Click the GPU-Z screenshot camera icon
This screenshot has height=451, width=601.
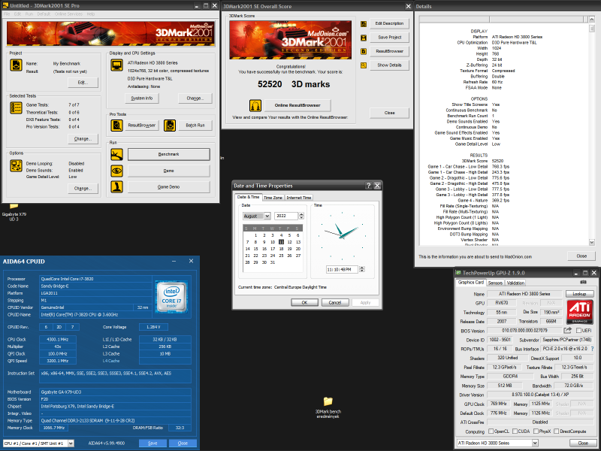coord(584,283)
